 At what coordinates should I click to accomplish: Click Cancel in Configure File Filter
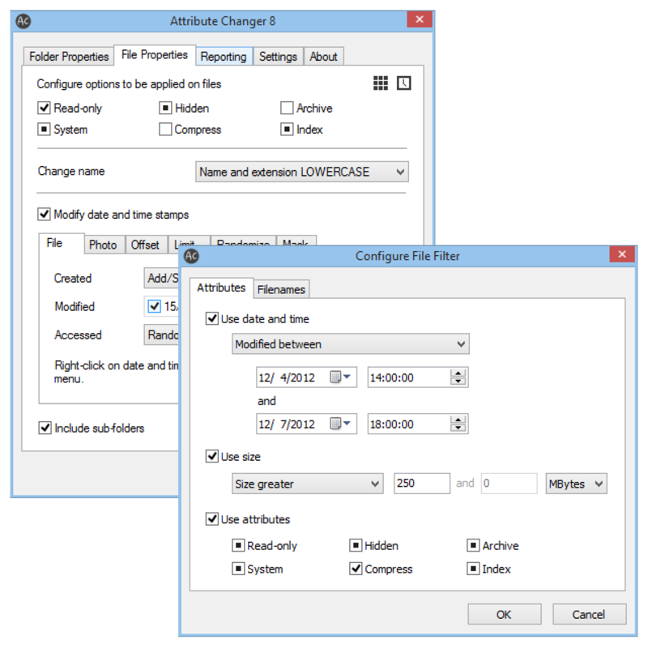[589, 614]
